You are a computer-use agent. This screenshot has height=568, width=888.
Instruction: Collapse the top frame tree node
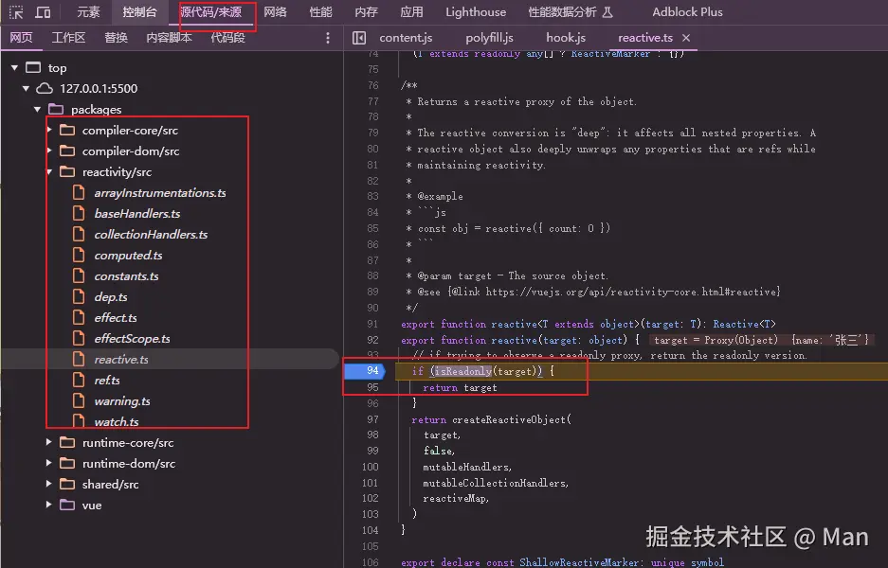(15, 68)
